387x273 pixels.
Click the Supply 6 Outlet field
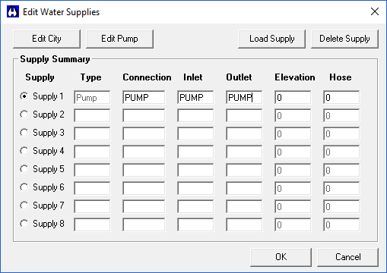pos(244,188)
